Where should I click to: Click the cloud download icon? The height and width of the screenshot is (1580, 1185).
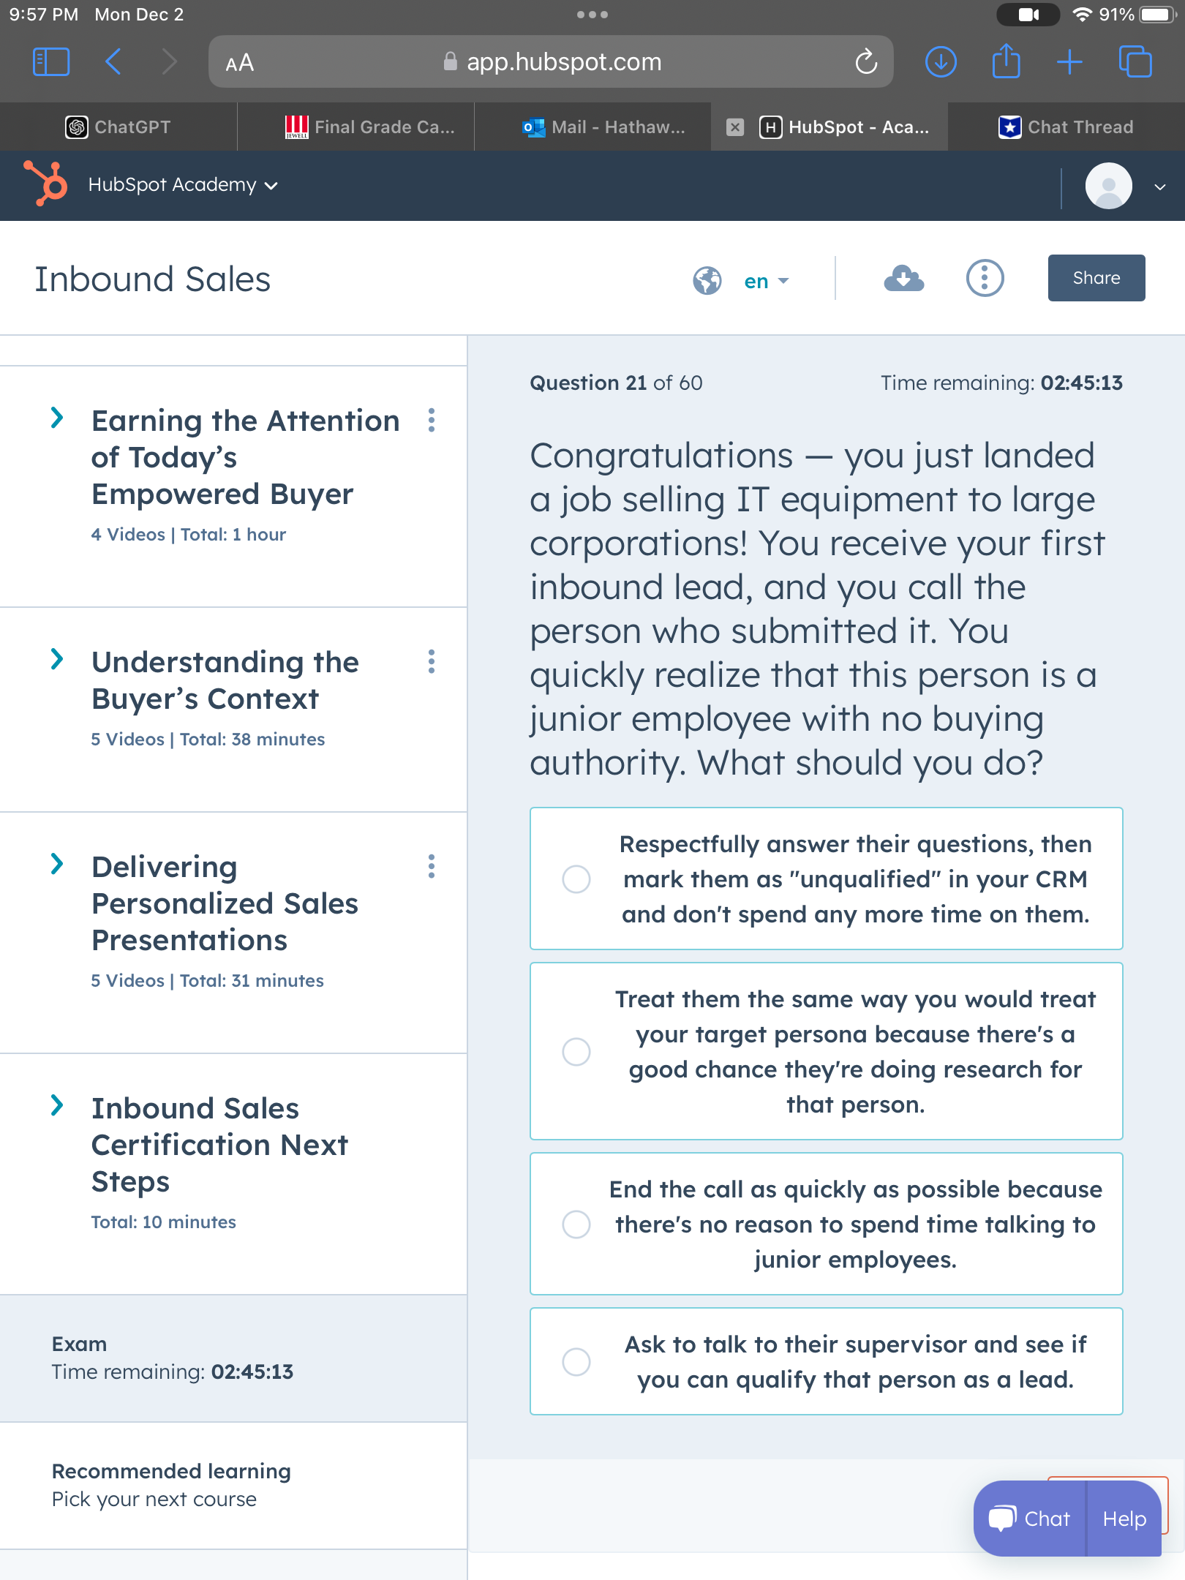point(903,279)
